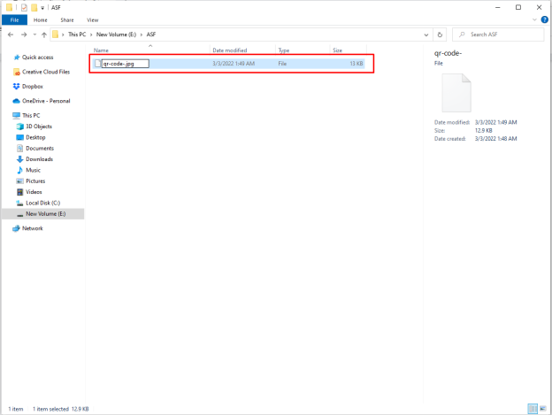Viewport: 552px width, 415px height.
Task: Open Help with the question mark icon
Action: click(x=544, y=19)
